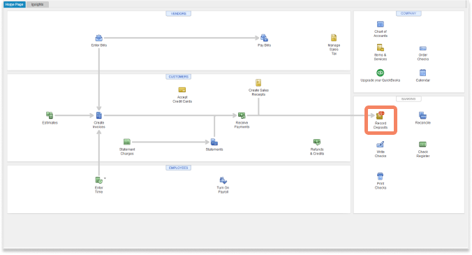Open the Calendar icon
This screenshot has width=472, height=255.
[422, 73]
